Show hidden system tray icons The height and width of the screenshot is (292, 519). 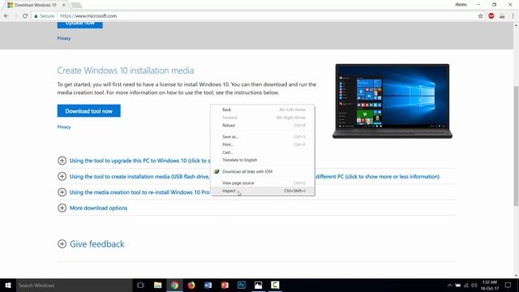click(449, 286)
